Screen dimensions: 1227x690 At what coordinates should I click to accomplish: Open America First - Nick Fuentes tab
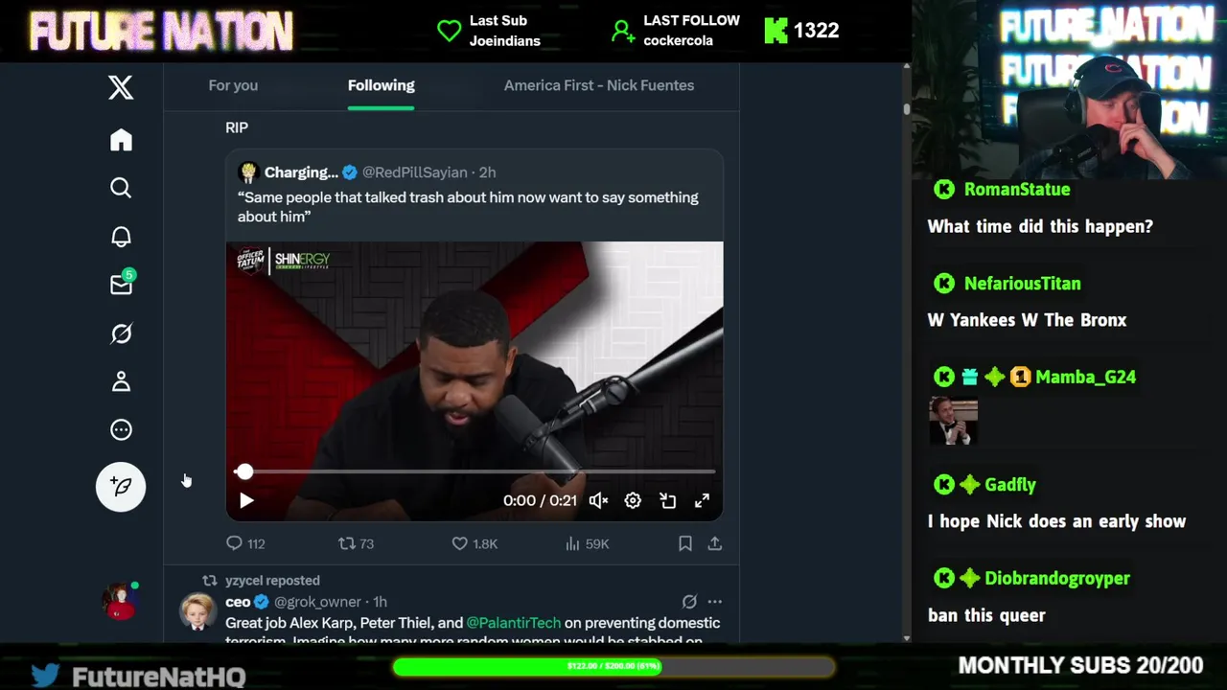click(x=599, y=85)
